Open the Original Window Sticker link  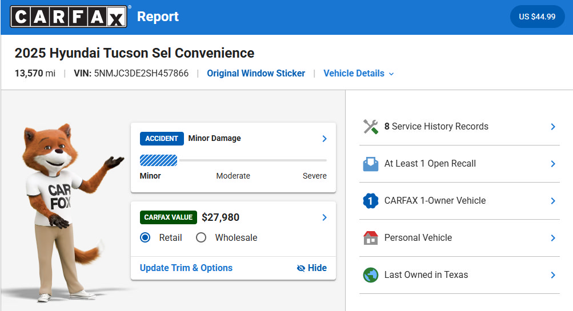point(256,74)
